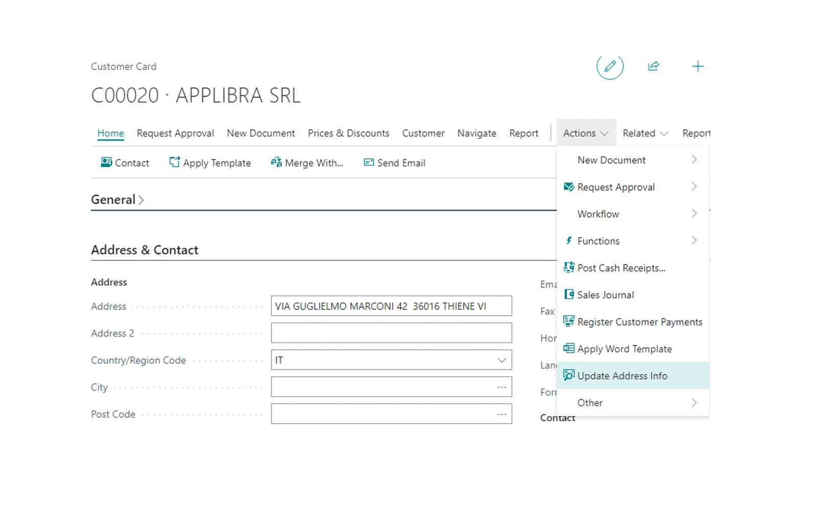Open the Country/Region Code dropdown arrow
This screenshot has width=817, height=511.
point(502,360)
